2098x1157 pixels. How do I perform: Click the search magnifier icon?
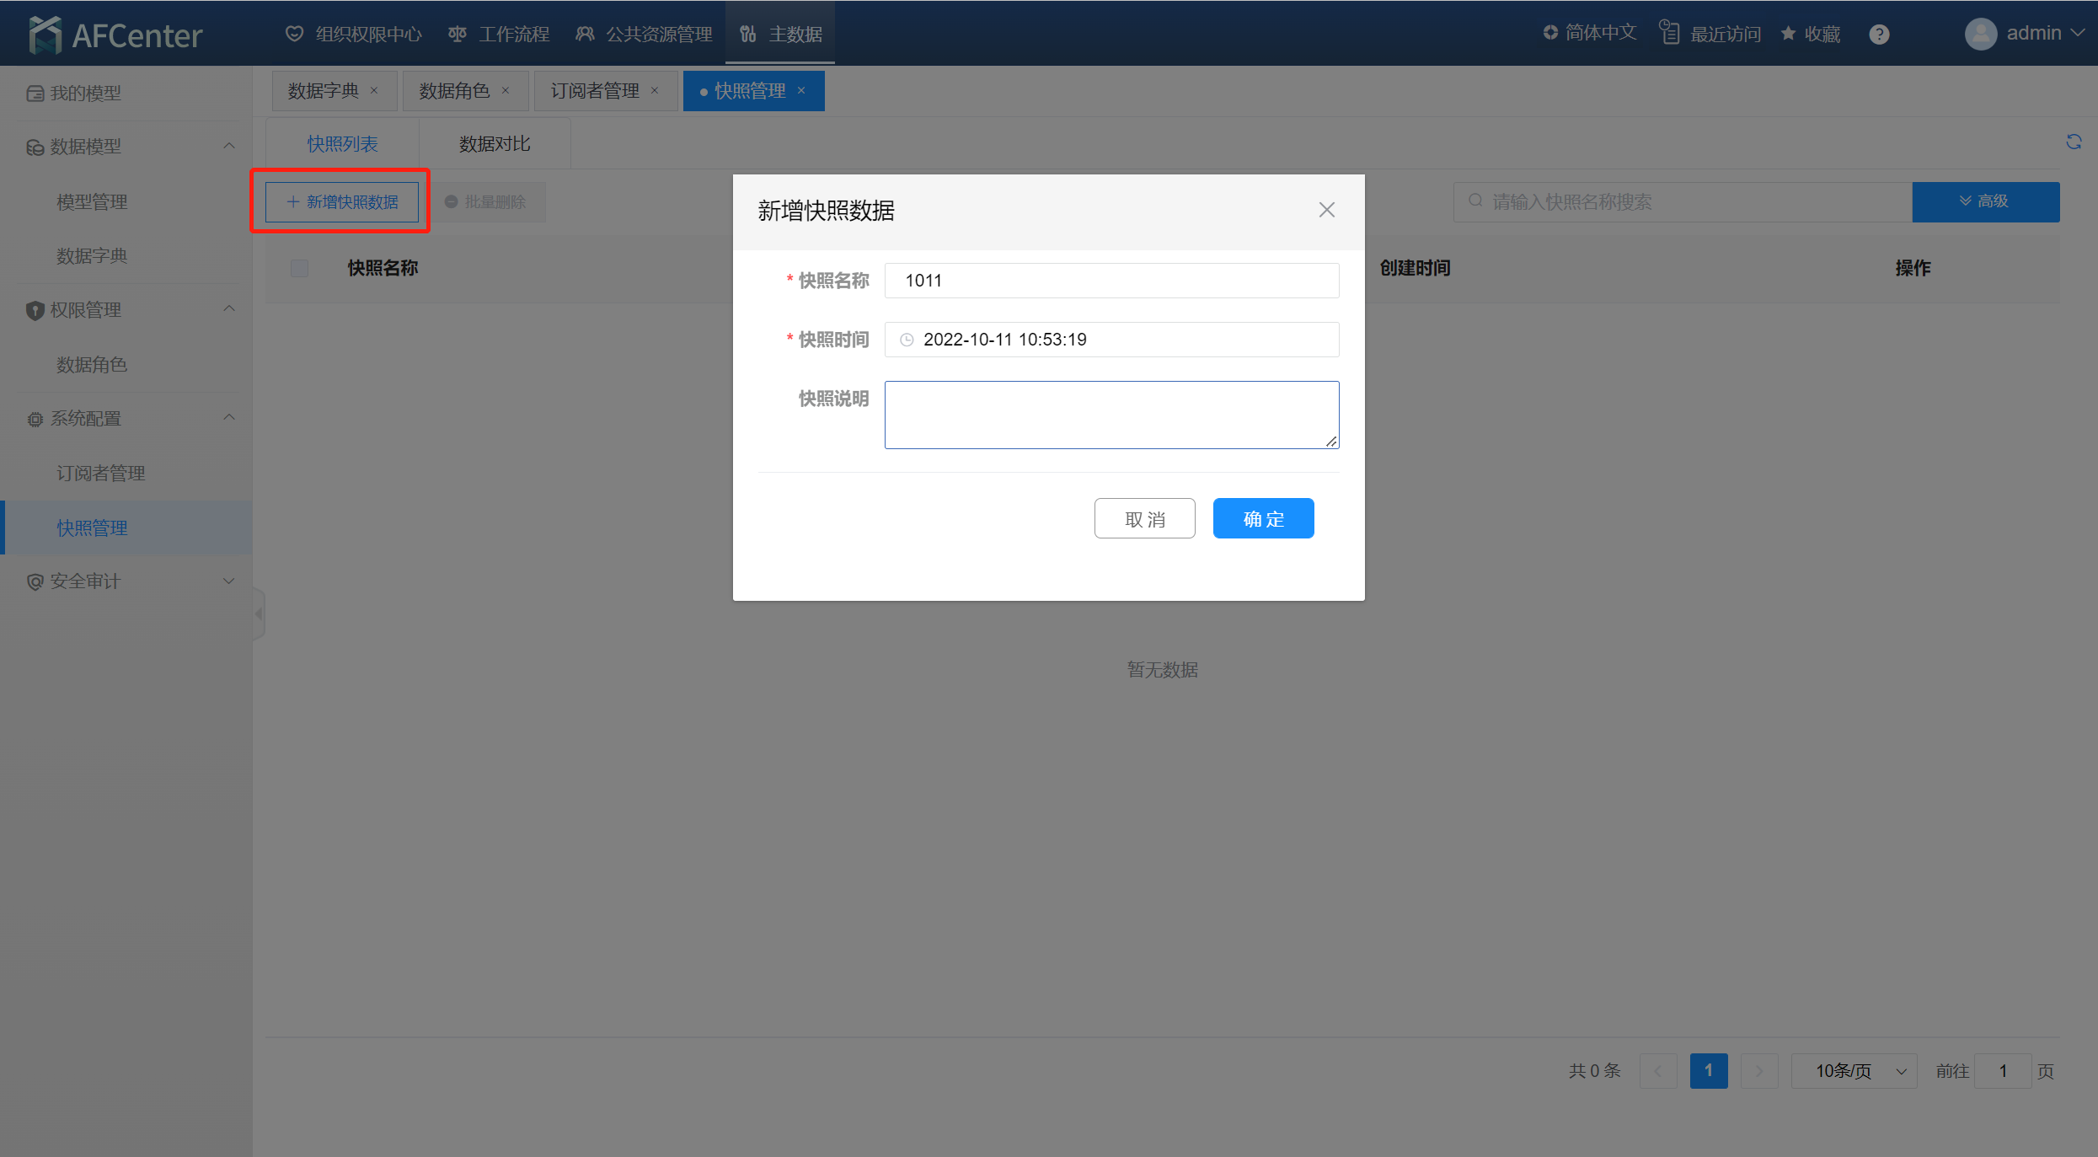(1475, 201)
